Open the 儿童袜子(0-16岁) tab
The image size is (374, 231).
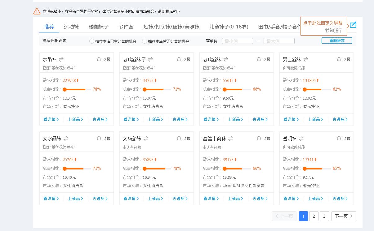coord(229,27)
